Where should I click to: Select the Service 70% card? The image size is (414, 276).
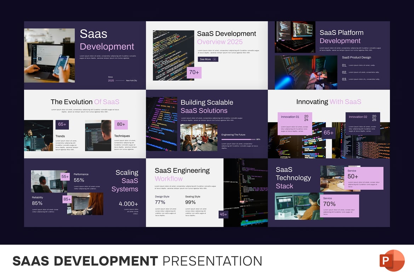(340, 206)
